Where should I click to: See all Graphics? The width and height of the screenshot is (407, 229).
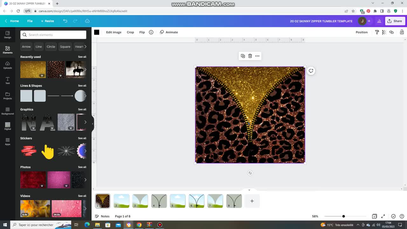point(82,109)
